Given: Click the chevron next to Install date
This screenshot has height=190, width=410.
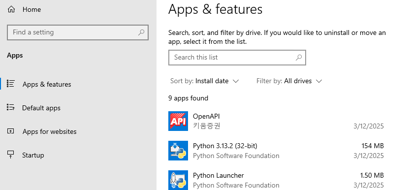Looking at the screenshot, I should (236, 81).
